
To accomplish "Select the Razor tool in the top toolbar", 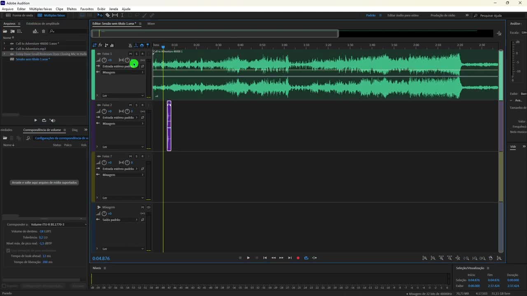I will point(108,15).
